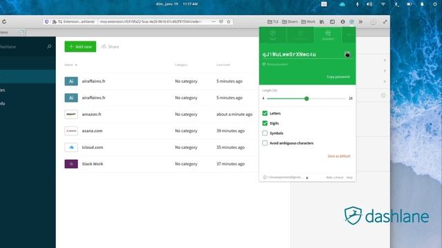The width and height of the screenshot is (442, 248).
Task: Click the Share button
Action: pyautogui.click(x=110, y=47)
